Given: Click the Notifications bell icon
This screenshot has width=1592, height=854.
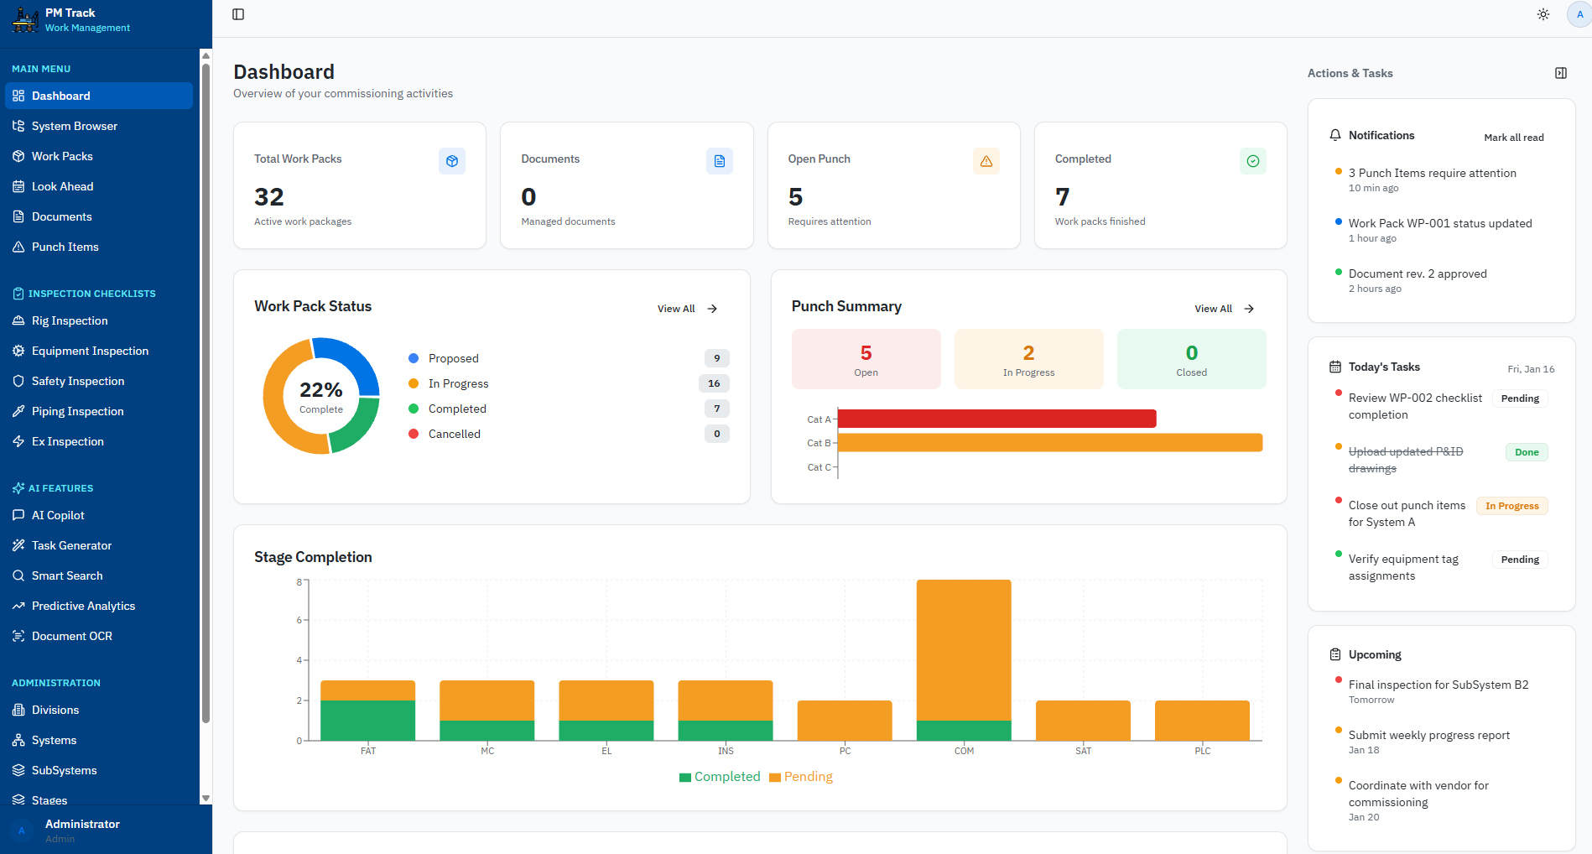Looking at the screenshot, I should (1335, 135).
